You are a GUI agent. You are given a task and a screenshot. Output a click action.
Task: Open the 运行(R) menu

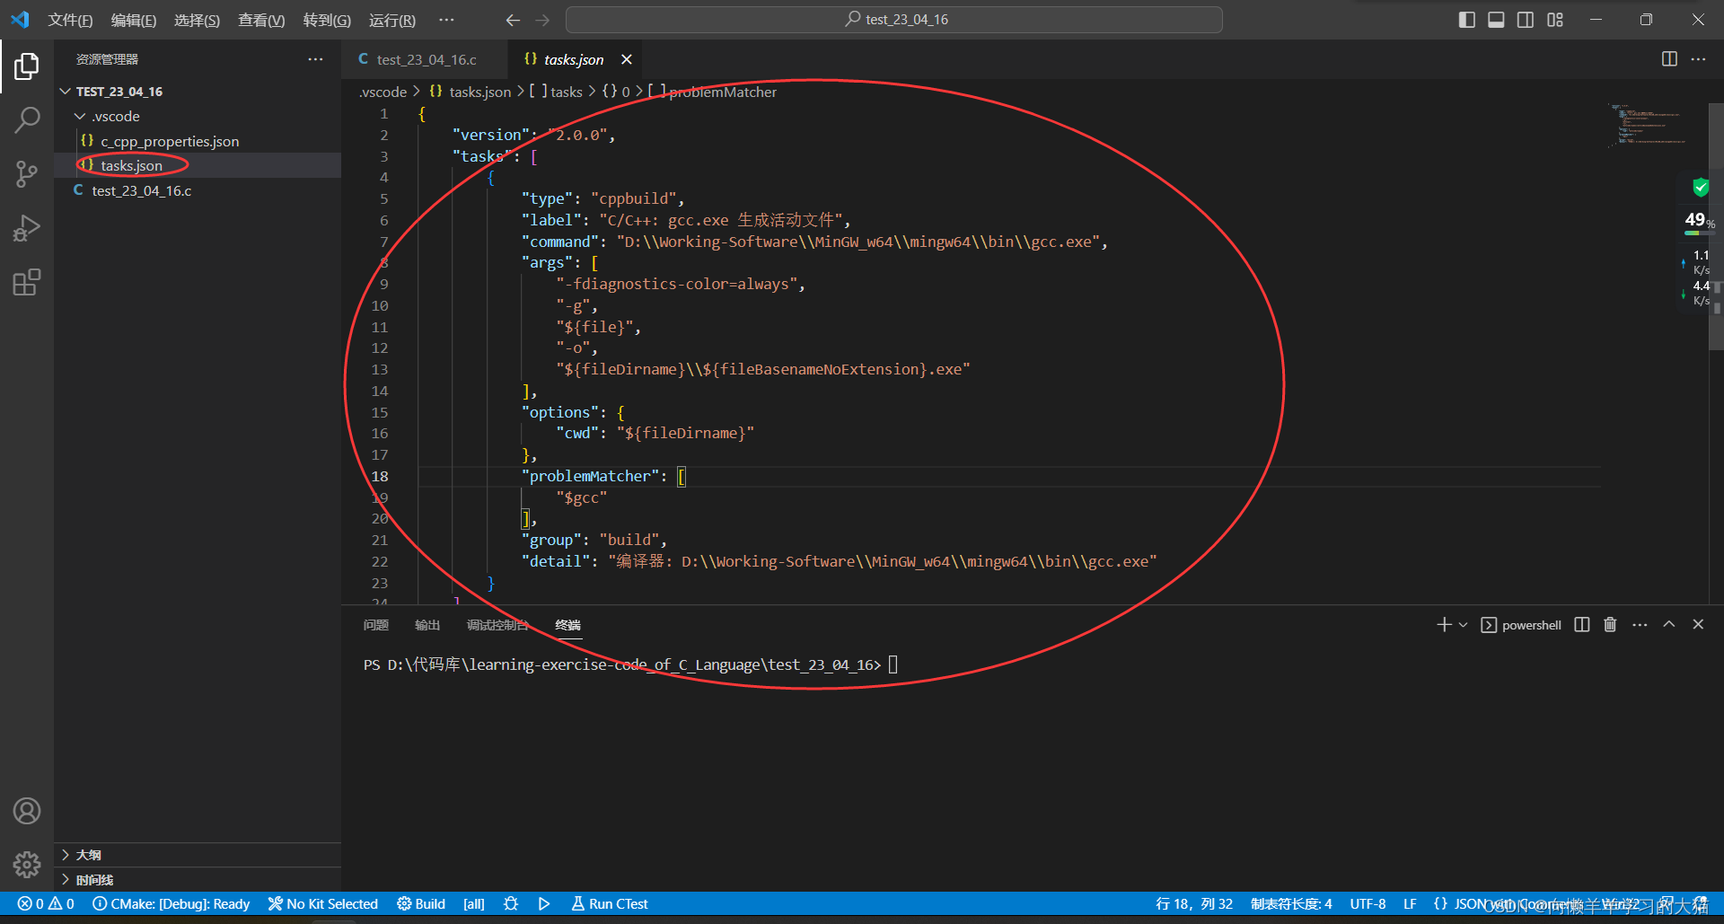coord(392,20)
